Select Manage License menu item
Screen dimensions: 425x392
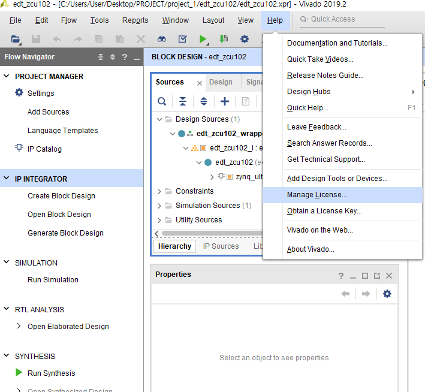point(342,195)
